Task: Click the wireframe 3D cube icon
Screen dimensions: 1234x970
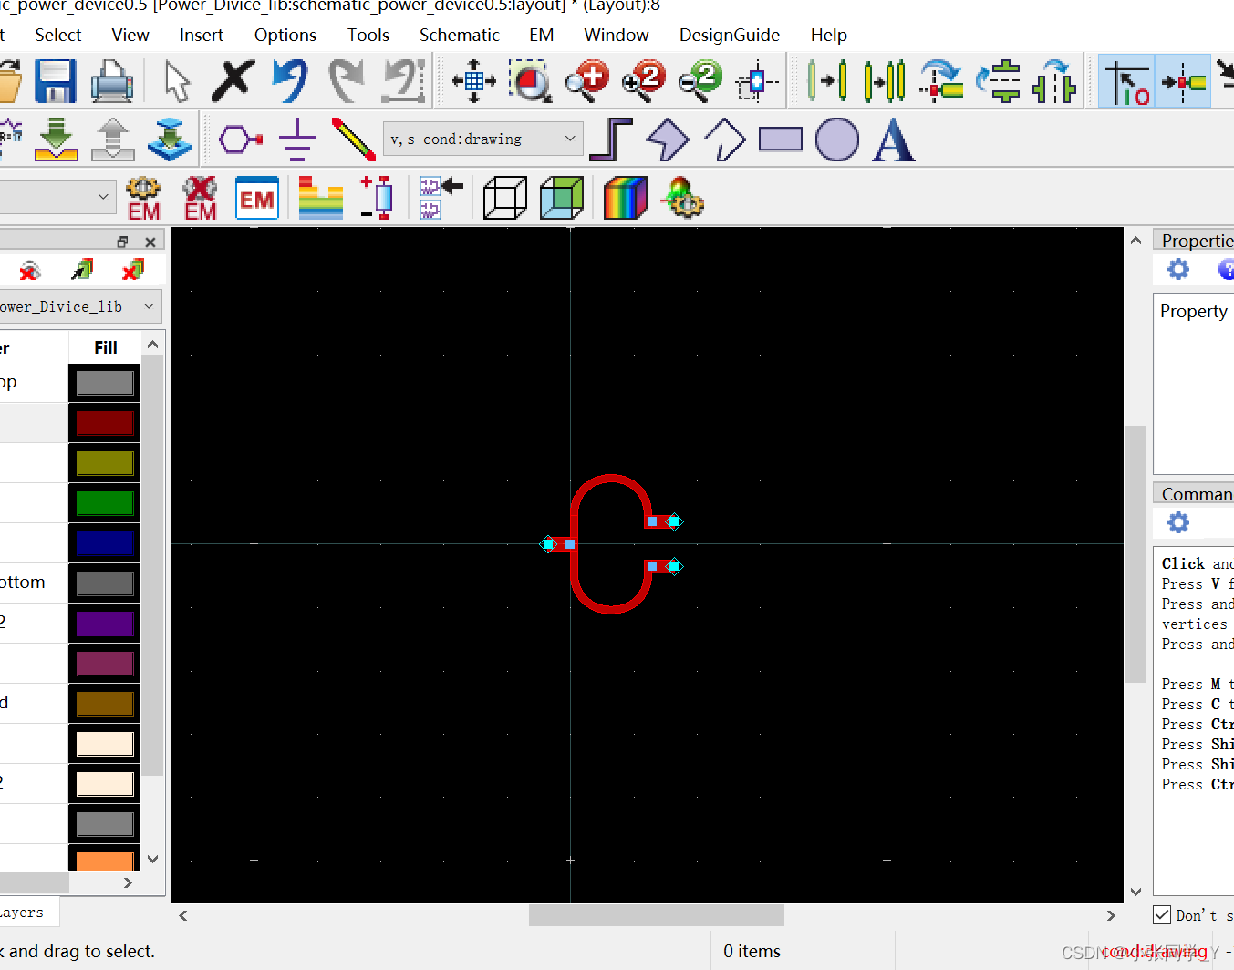Action: 504,199
